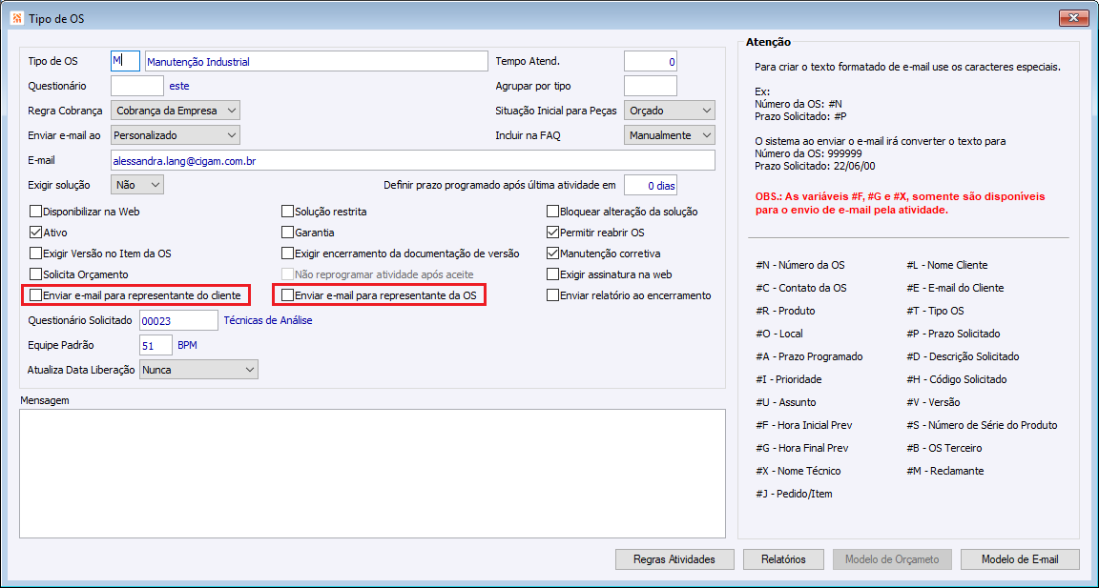
Task: Toggle the Solicita Orçamento checkbox
Action: 35,274
